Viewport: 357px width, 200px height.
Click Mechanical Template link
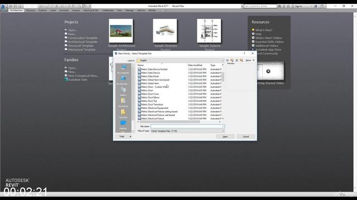pyautogui.click(x=82, y=49)
